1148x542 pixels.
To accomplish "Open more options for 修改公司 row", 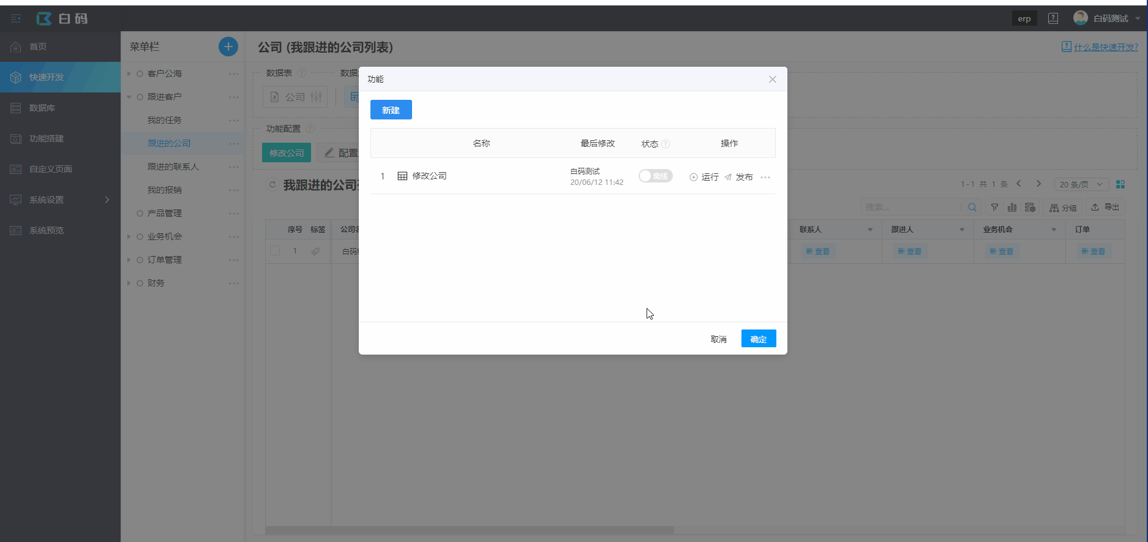I will tap(765, 177).
